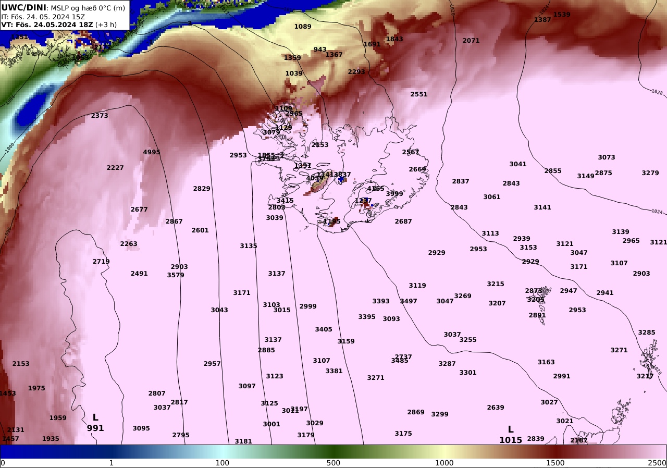Viewport: 667px width, 468px height.
Task: Click the pressure label L 1015
Action: [x=511, y=435]
